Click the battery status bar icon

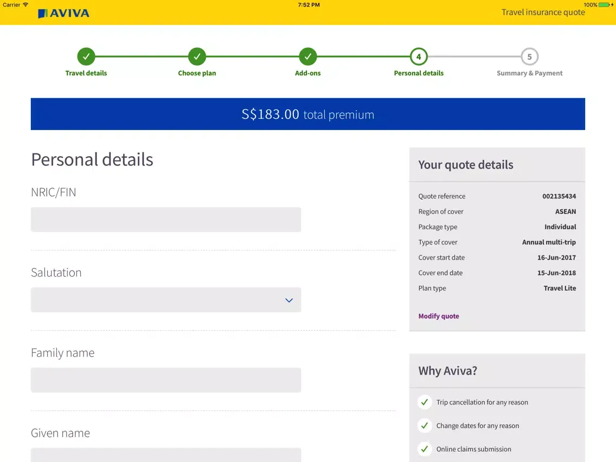605,5
